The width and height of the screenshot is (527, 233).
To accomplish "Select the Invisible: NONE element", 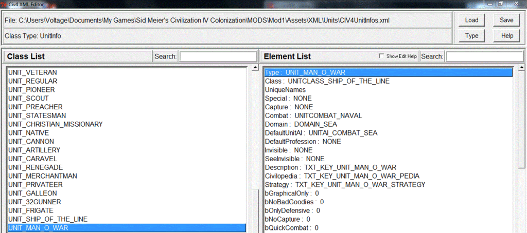I will point(388,150).
